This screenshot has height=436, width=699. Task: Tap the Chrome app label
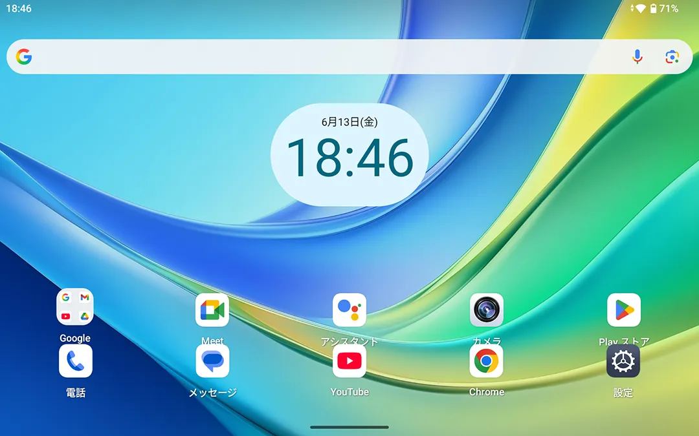click(x=486, y=392)
